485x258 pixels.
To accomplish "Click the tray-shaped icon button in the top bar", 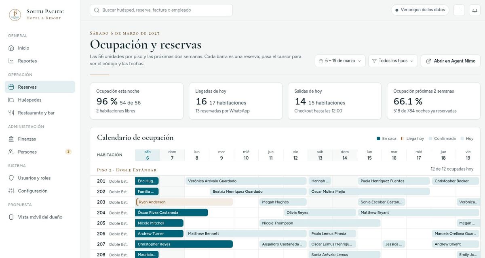I will pyautogui.click(x=474, y=10).
